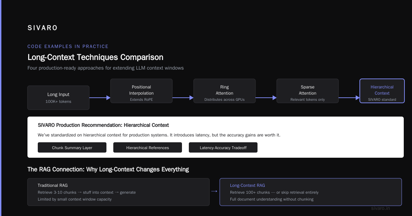The width and height of the screenshot is (412, 216).
Task: Click 'Full document understanding without chunking'
Action: pyautogui.click(x=272, y=199)
